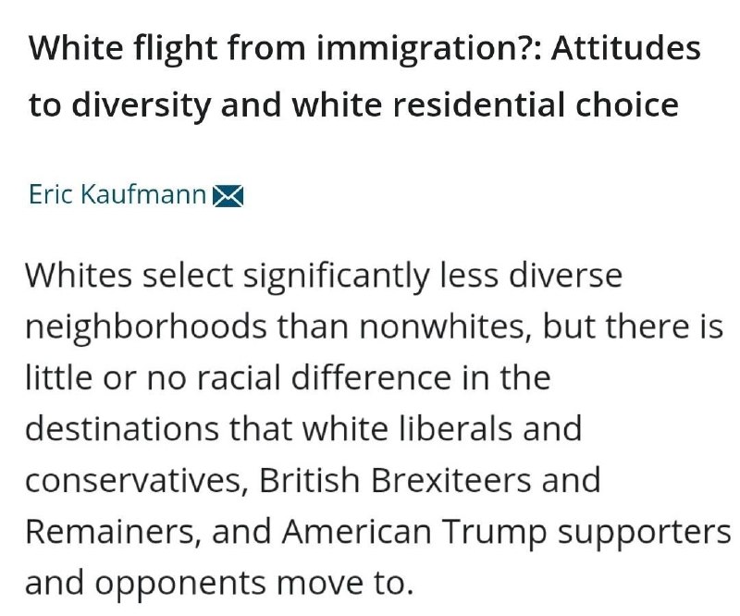Click the word "Attitudes" in the title

pyautogui.click(x=626, y=48)
